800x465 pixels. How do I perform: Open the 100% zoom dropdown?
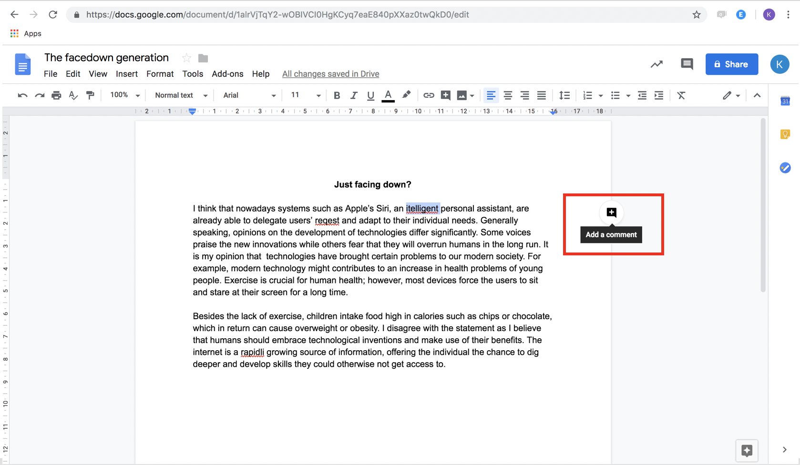point(124,95)
